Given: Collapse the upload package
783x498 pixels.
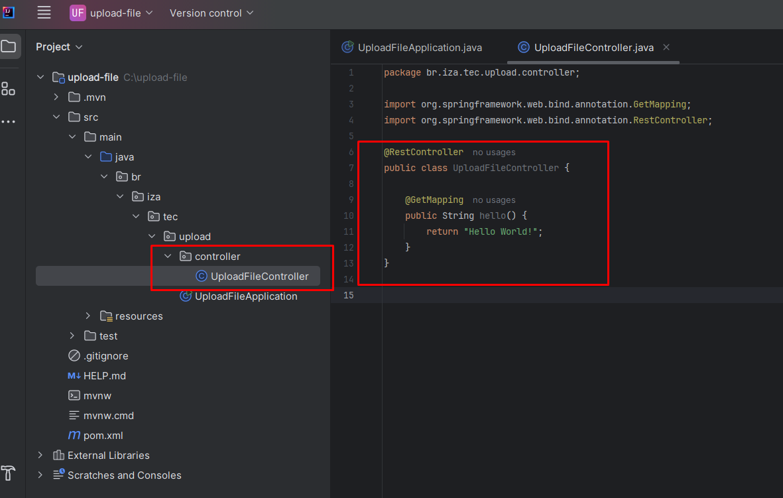Looking at the screenshot, I should (x=152, y=236).
